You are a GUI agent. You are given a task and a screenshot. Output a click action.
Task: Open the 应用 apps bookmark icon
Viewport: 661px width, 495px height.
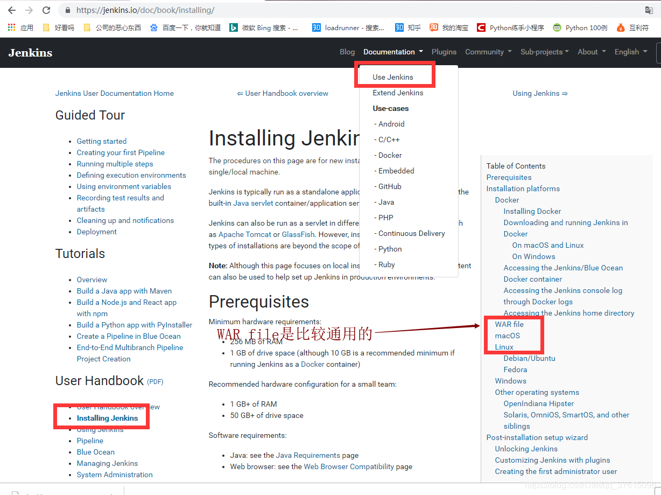coord(20,27)
